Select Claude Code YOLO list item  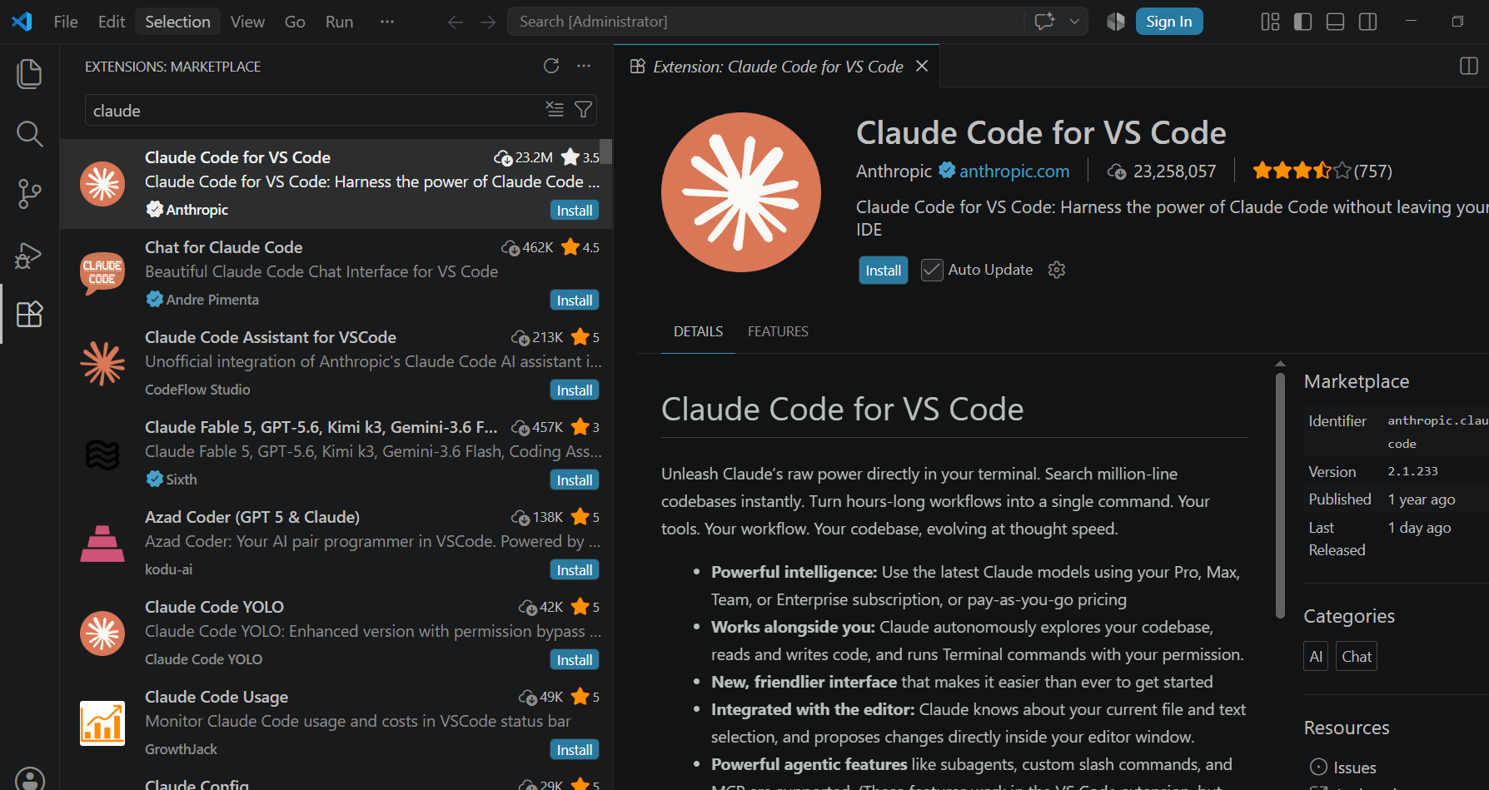(x=336, y=633)
